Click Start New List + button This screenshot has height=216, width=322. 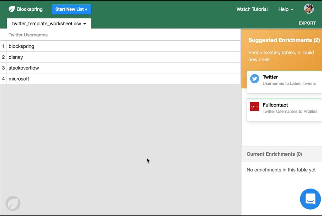pyautogui.click(x=71, y=9)
